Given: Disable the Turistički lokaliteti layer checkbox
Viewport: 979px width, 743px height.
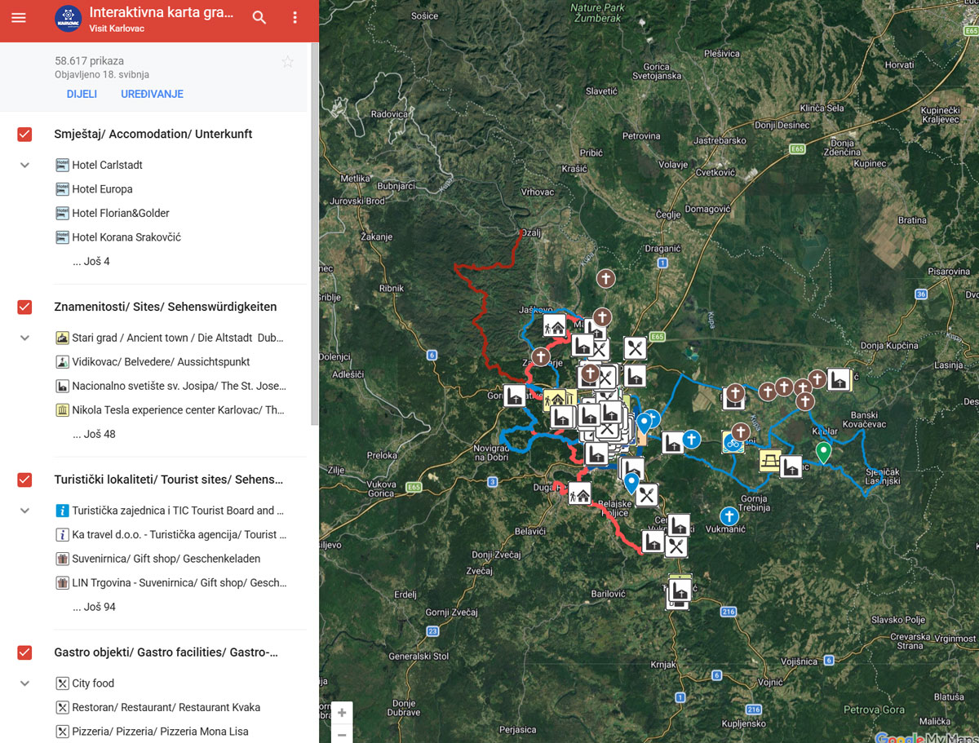Looking at the screenshot, I should click(x=24, y=480).
